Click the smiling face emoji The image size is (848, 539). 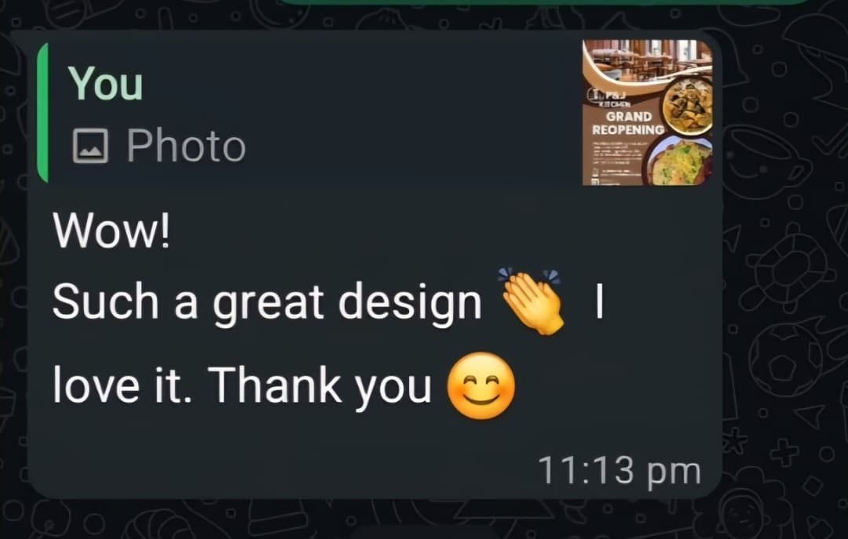(481, 385)
